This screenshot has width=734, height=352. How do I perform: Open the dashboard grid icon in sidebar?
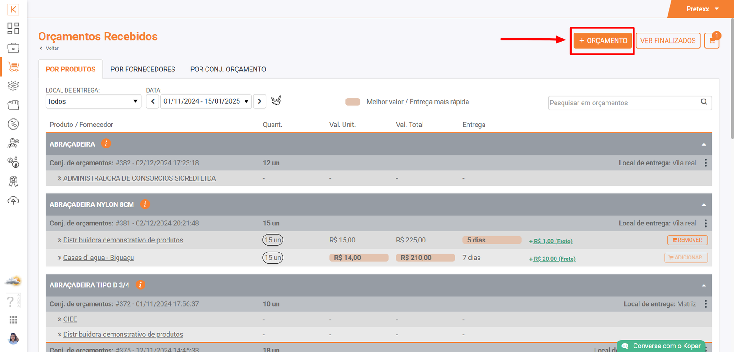click(x=13, y=28)
